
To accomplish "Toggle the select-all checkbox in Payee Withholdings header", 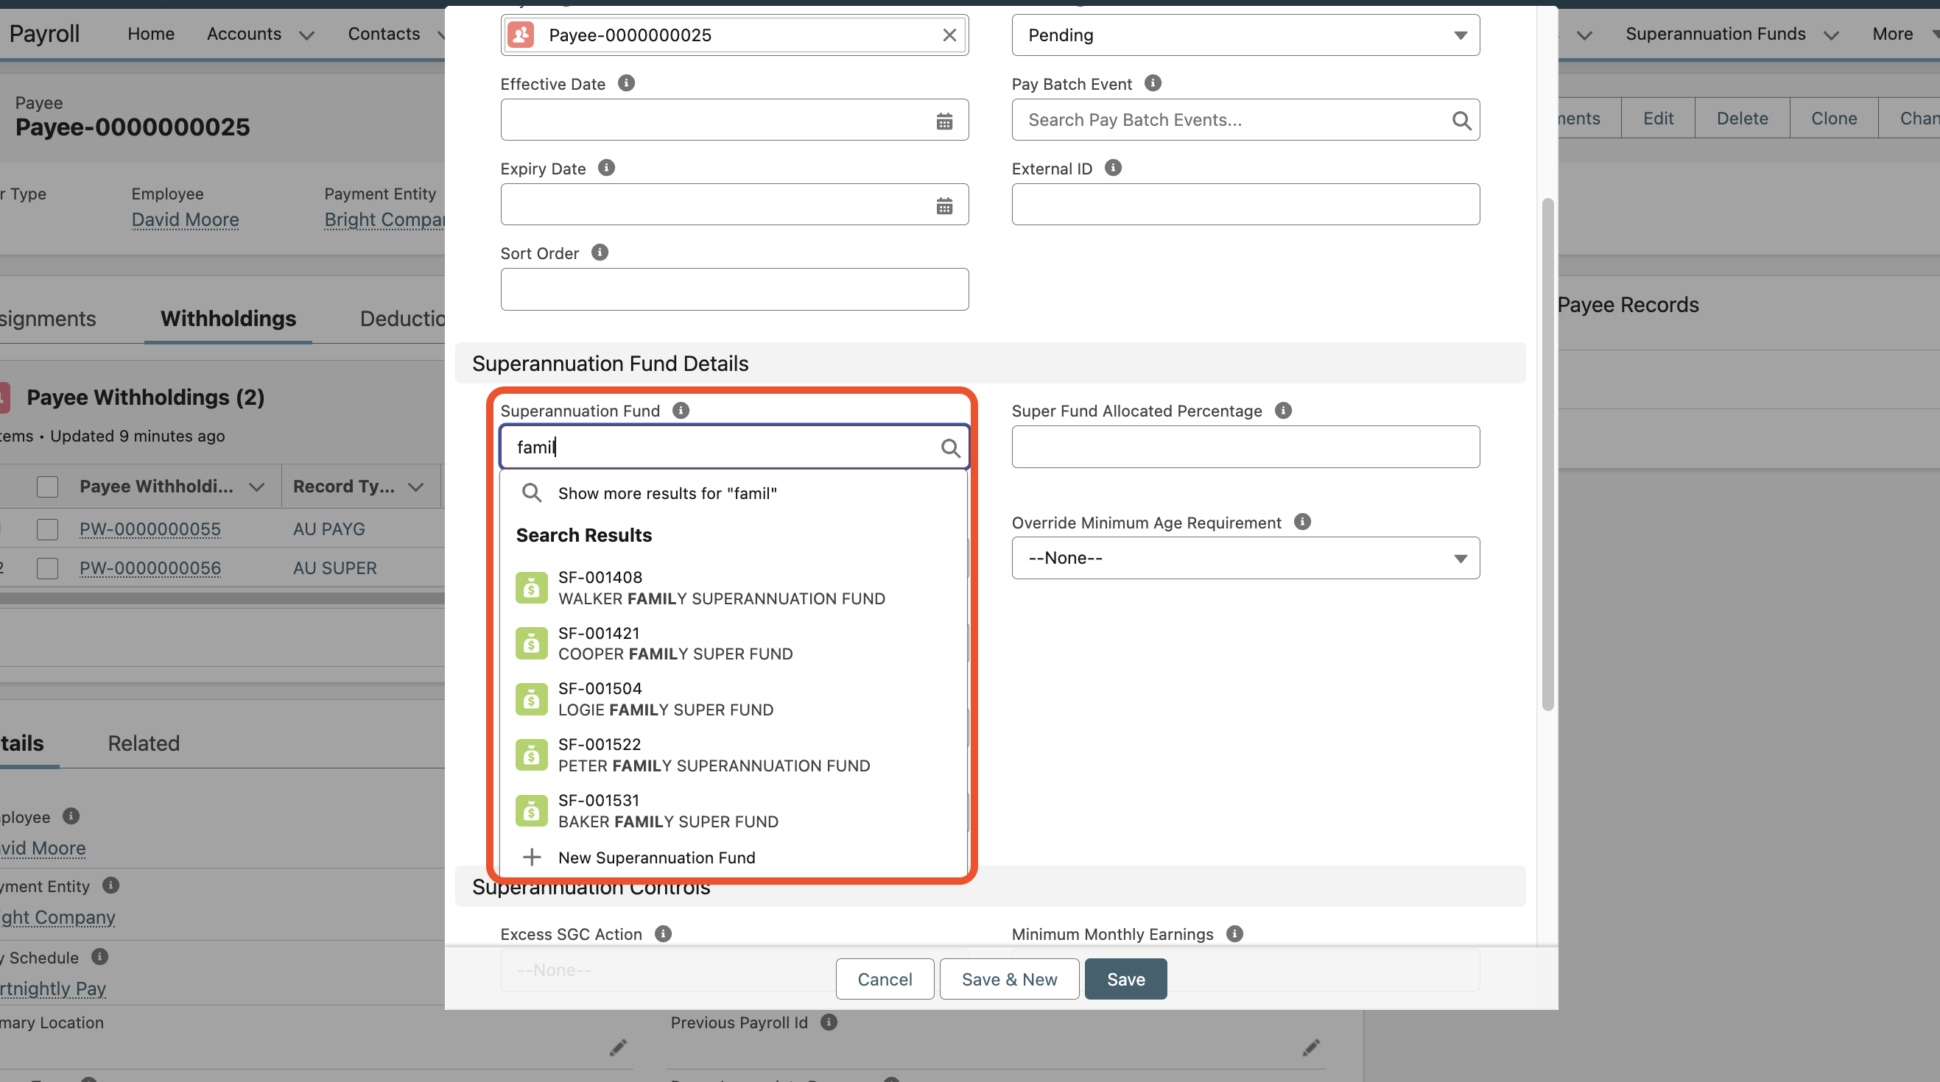I will click(x=47, y=486).
